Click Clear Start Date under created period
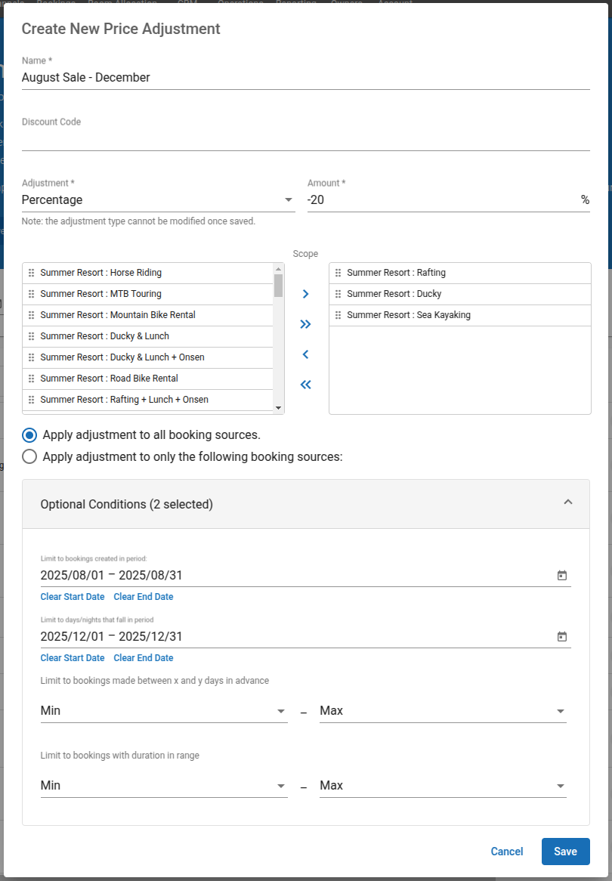The width and height of the screenshot is (612, 881). pos(73,597)
